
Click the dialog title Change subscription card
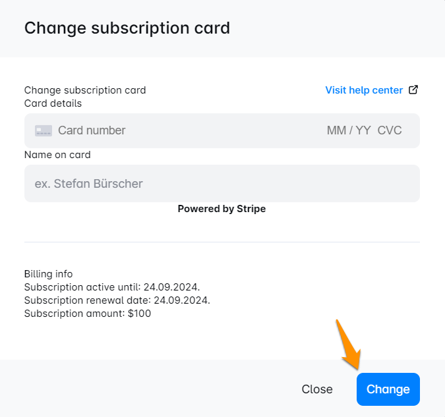point(127,28)
